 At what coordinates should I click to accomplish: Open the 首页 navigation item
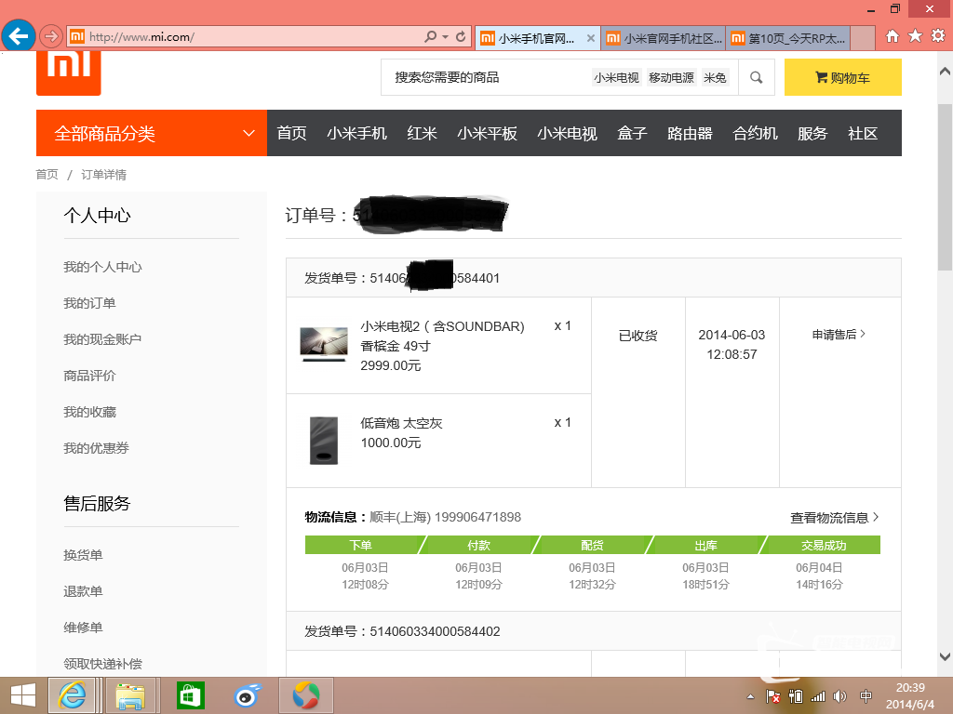(x=291, y=133)
